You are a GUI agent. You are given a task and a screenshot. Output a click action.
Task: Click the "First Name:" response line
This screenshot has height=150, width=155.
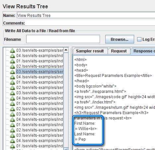tap(85, 123)
